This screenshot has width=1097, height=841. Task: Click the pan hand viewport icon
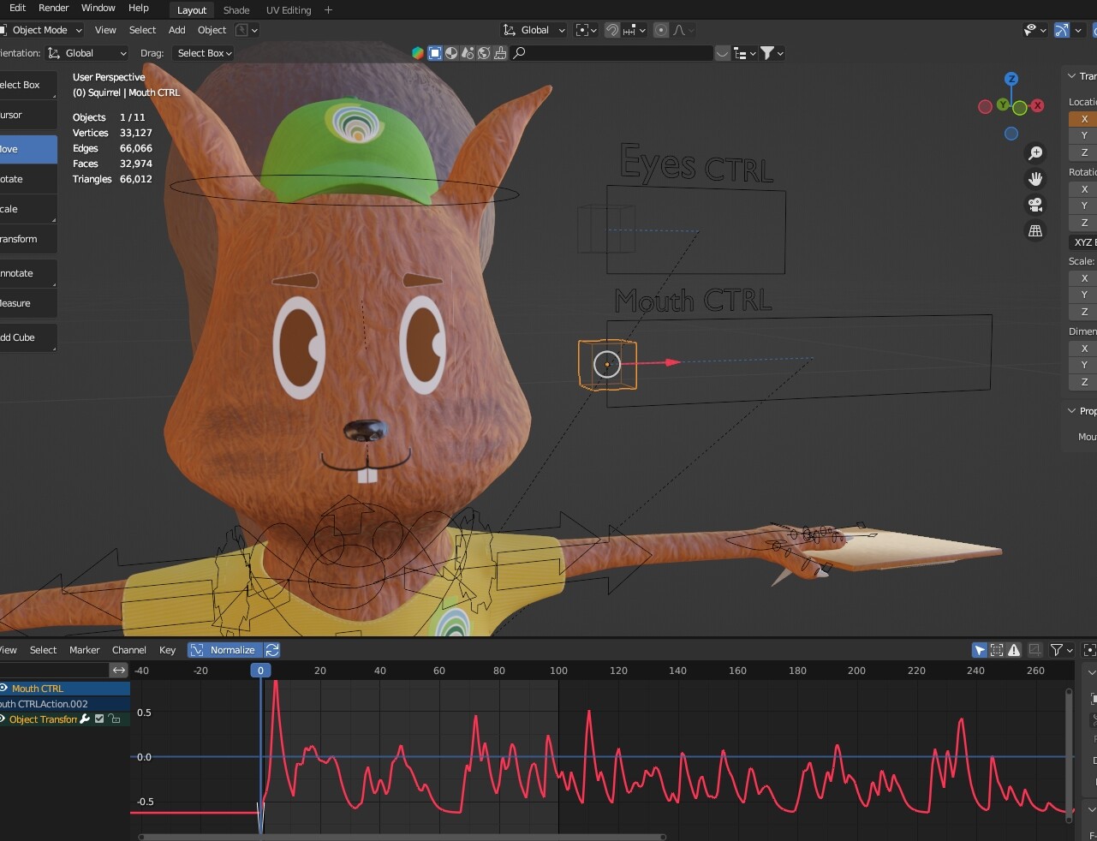pos(1035,179)
